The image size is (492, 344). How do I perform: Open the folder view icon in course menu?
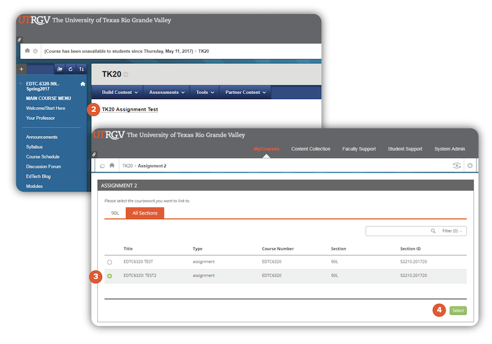click(x=60, y=69)
